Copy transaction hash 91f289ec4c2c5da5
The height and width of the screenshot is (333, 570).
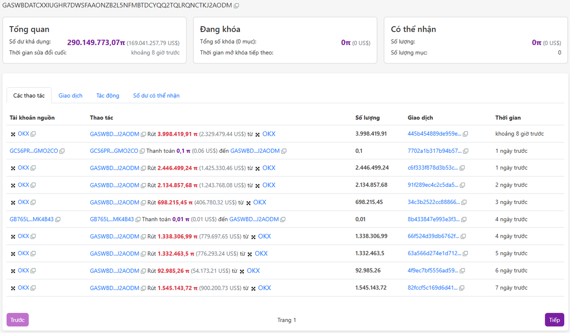(464, 185)
